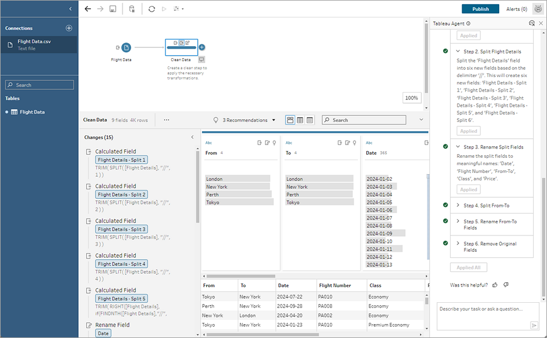547x338 pixels.
Task: Open the Alerts (0) menu
Action: point(516,9)
